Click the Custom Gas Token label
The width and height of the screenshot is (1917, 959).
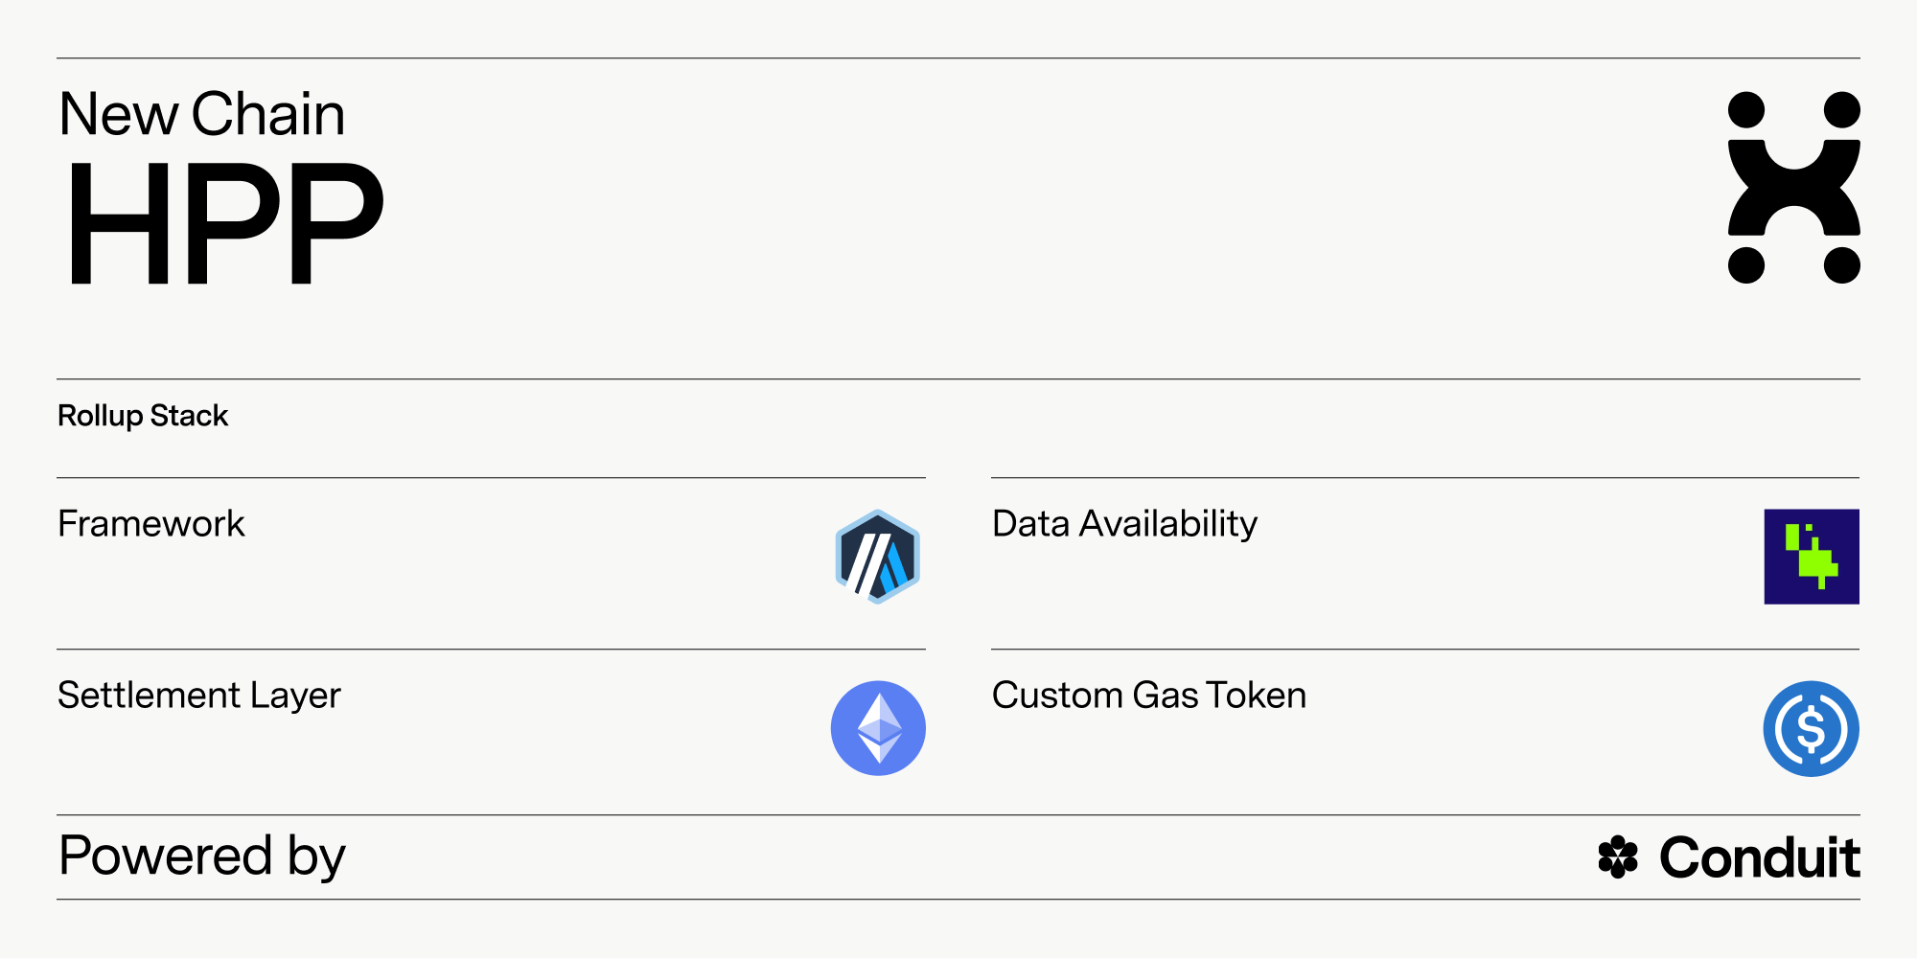click(x=1149, y=696)
